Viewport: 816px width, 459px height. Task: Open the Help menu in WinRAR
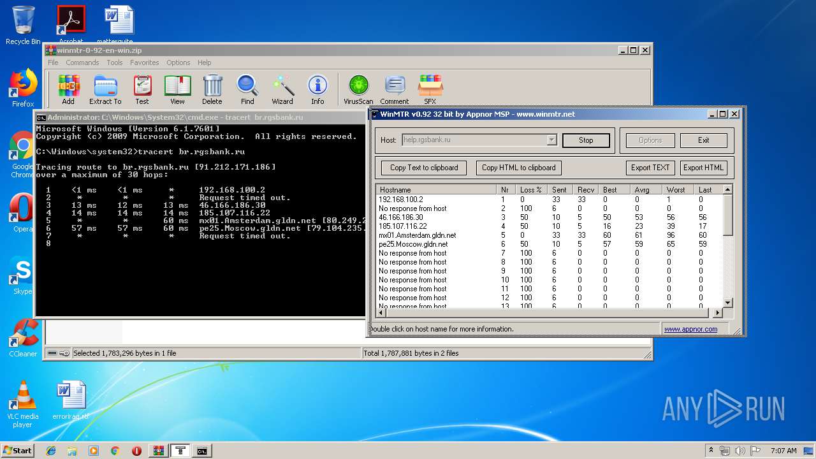[x=204, y=62]
